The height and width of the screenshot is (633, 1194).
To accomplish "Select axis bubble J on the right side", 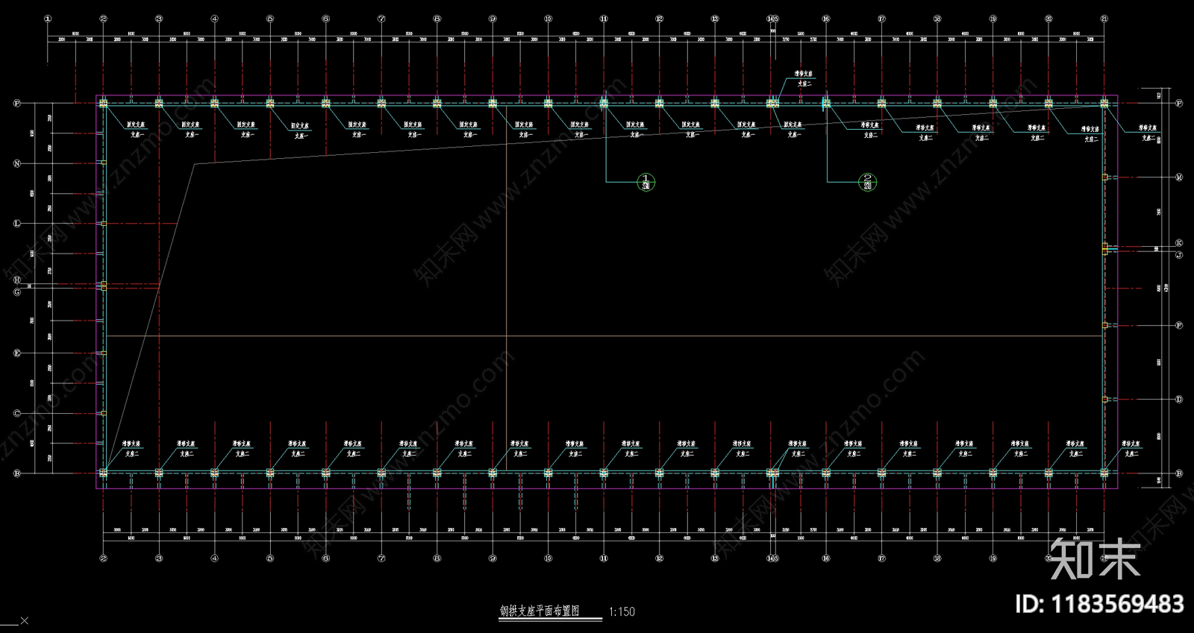I will (x=1179, y=255).
